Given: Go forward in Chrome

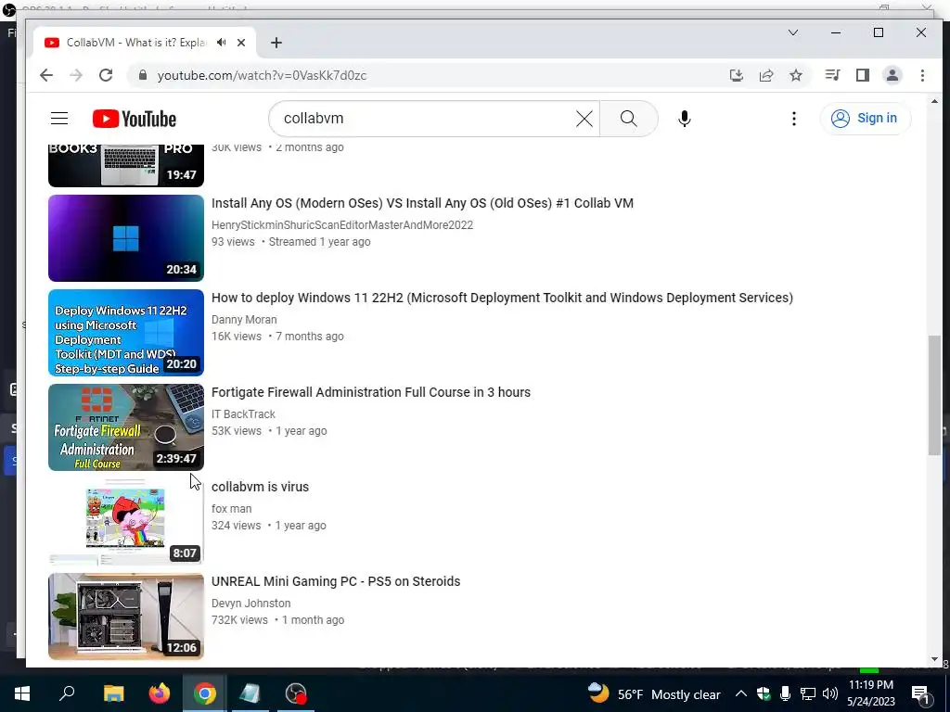Looking at the screenshot, I should [76, 75].
